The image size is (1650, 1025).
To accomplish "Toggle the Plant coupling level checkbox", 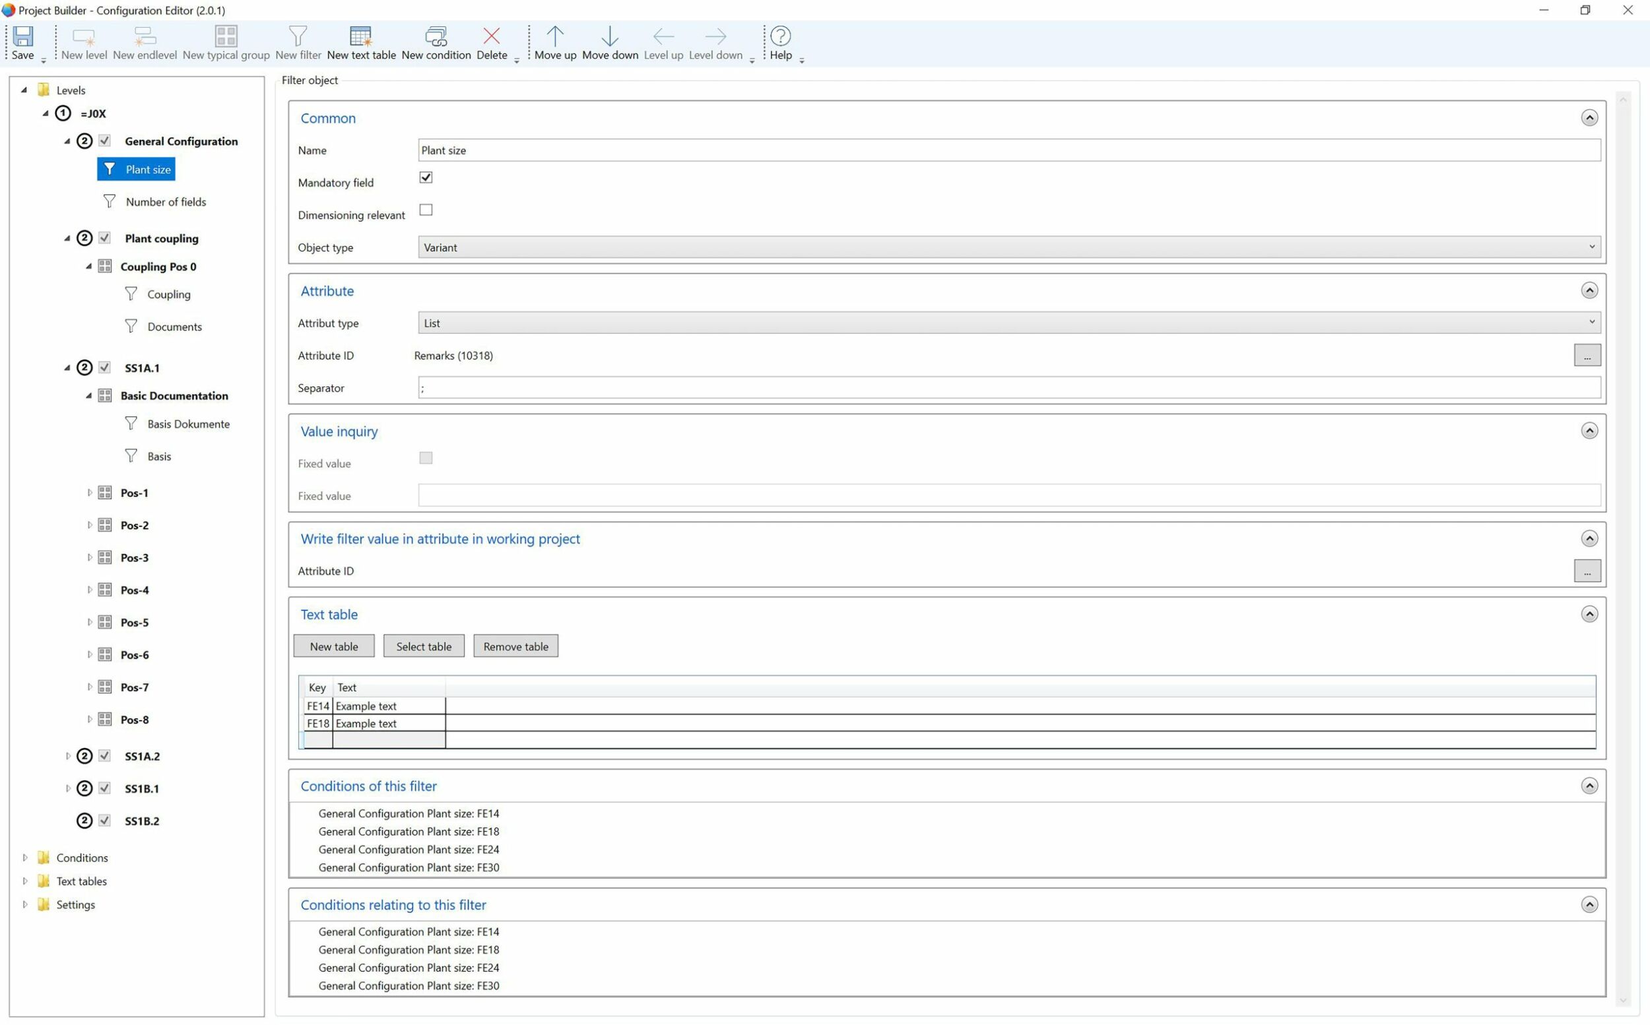I will coord(104,238).
